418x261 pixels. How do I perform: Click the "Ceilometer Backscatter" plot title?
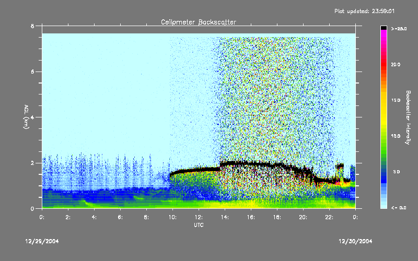tap(199, 22)
